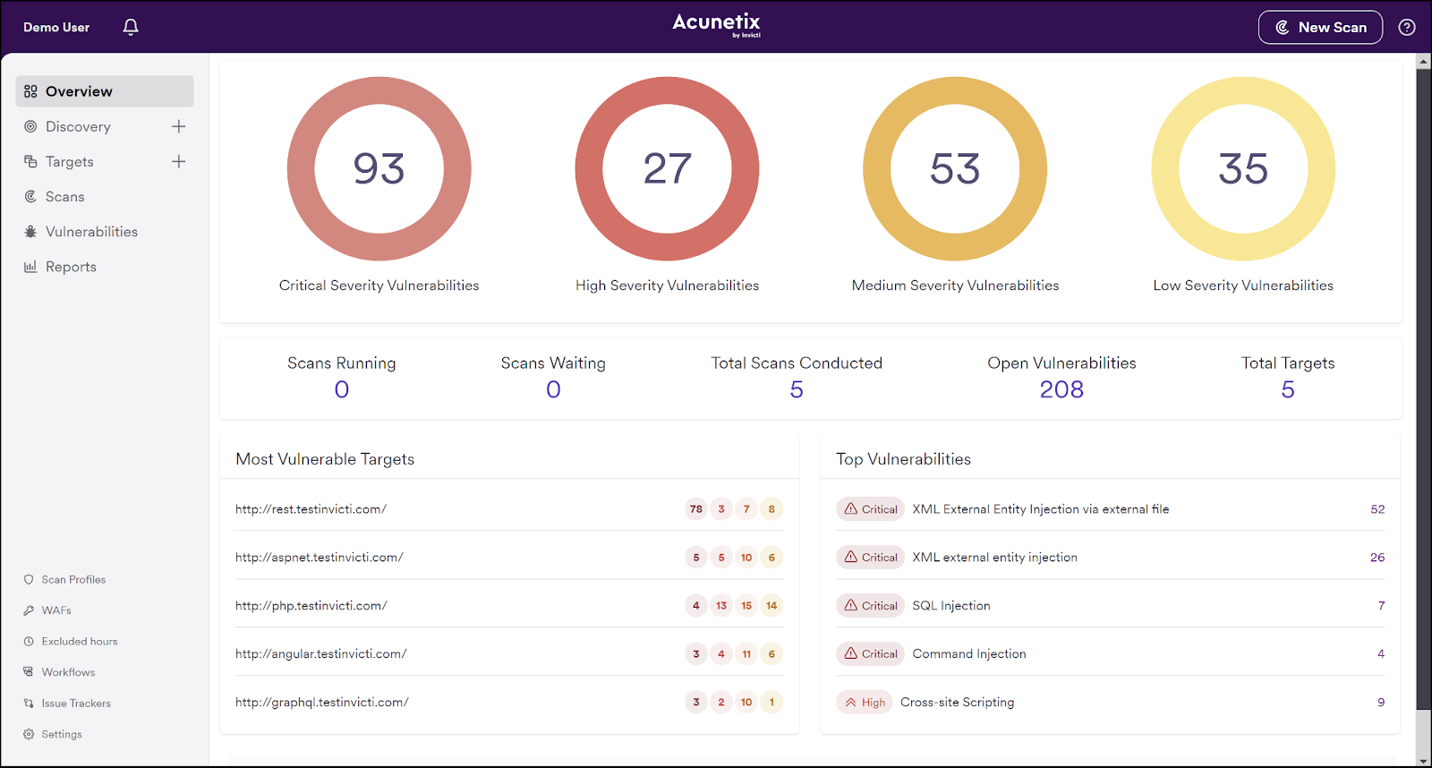The image size is (1432, 768).
Task: Open Issue Trackers link
Action: click(x=76, y=704)
